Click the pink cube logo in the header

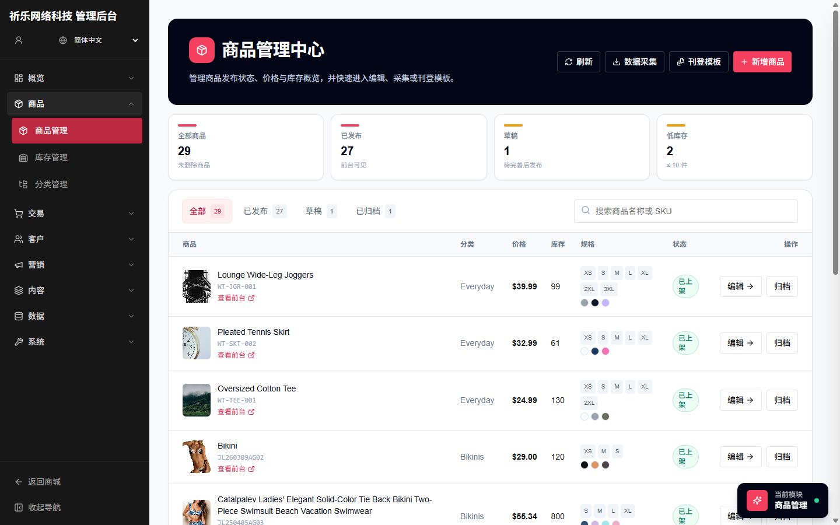[x=202, y=50]
